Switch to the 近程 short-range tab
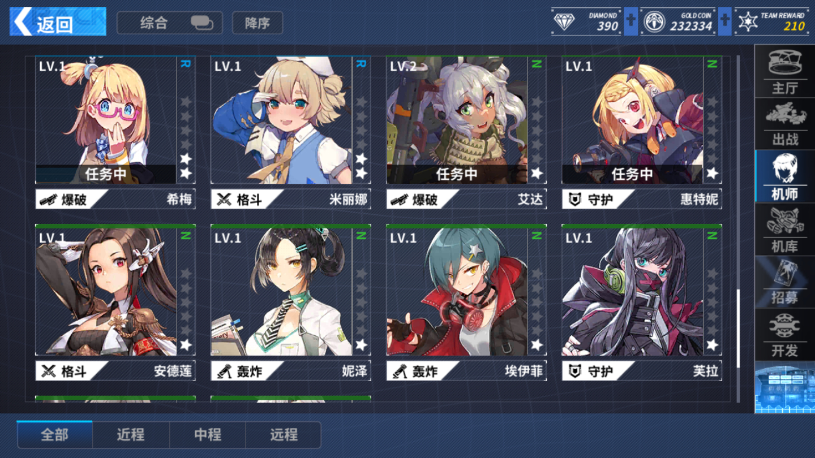 click(131, 434)
